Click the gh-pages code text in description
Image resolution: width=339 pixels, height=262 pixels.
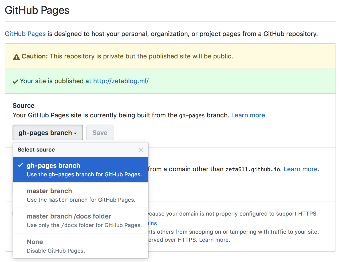click(x=192, y=116)
